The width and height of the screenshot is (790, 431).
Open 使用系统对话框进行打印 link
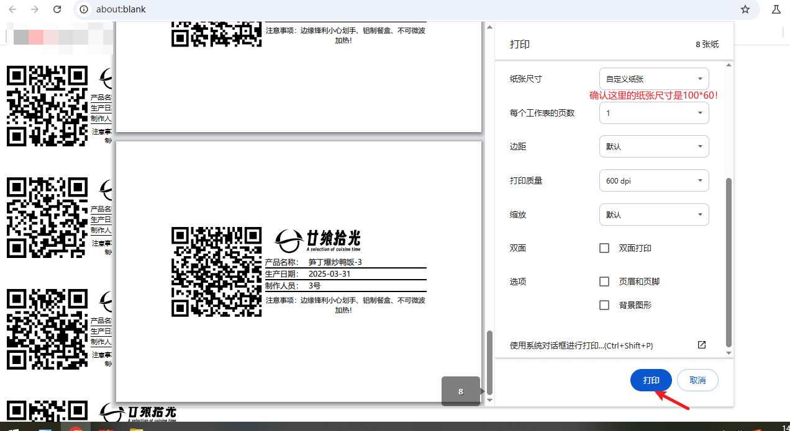(x=581, y=345)
